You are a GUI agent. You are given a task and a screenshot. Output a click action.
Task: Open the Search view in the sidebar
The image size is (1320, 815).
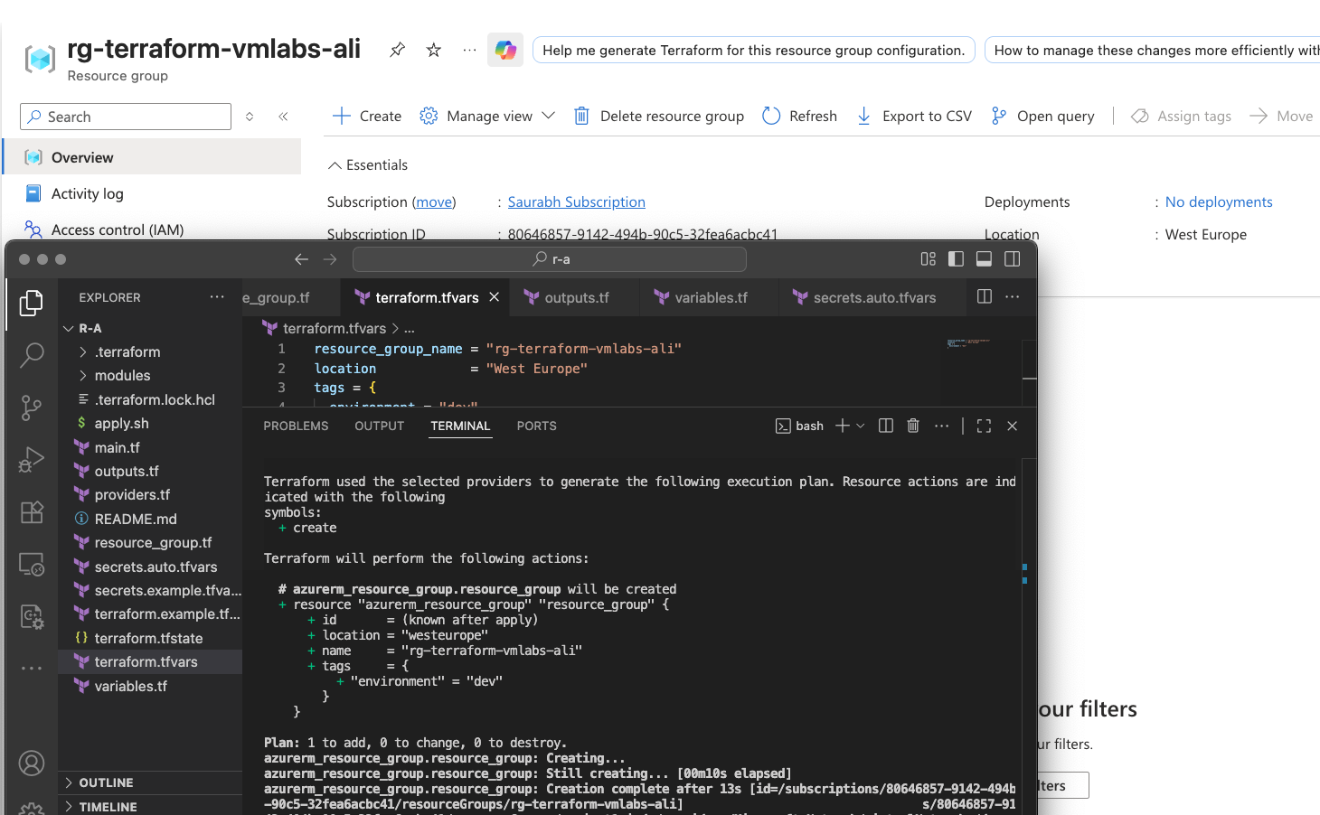[32, 355]
